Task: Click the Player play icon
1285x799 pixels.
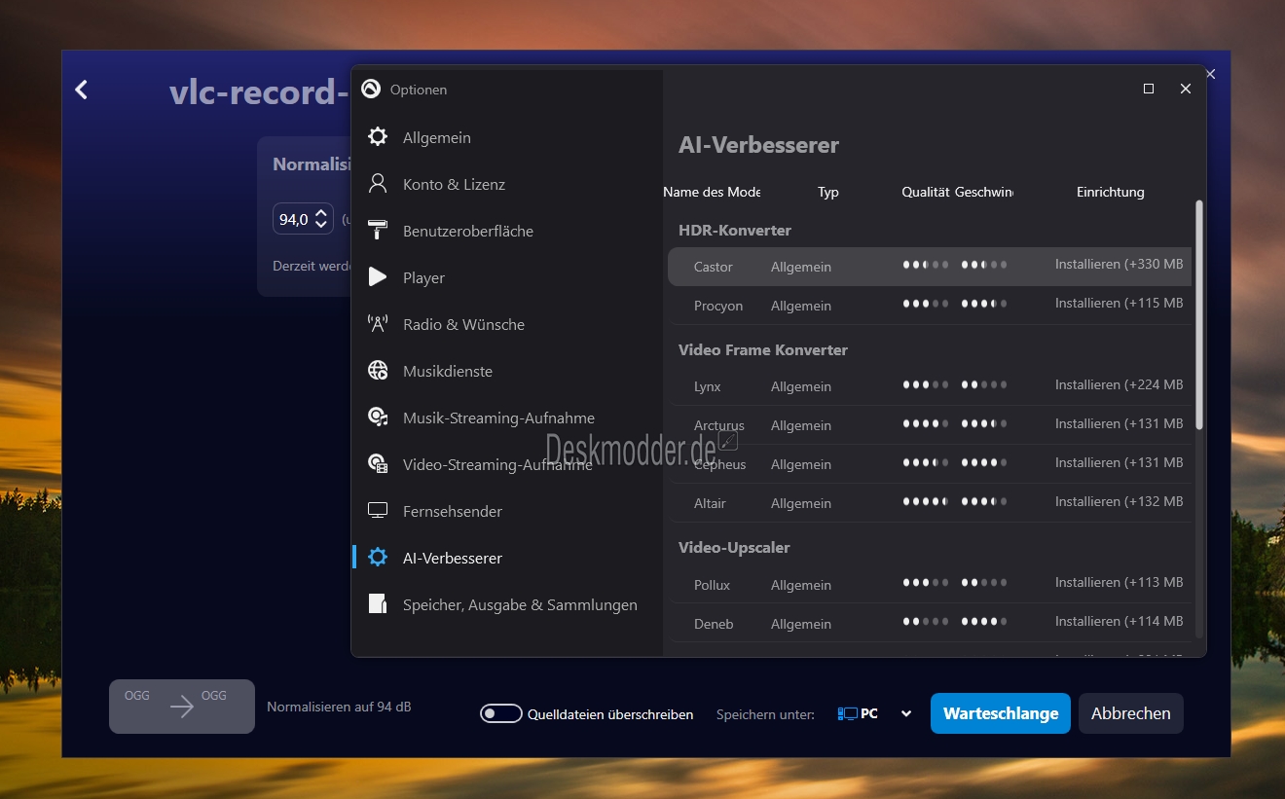Action: pos(378,277)
